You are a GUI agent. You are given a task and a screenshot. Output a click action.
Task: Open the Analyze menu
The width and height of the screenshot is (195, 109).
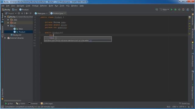(35, 6)
